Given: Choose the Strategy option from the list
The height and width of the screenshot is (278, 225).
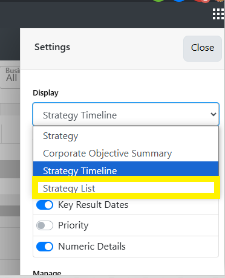Looking at the screenshot, I should pyautogui.click(x=126, y=136).
